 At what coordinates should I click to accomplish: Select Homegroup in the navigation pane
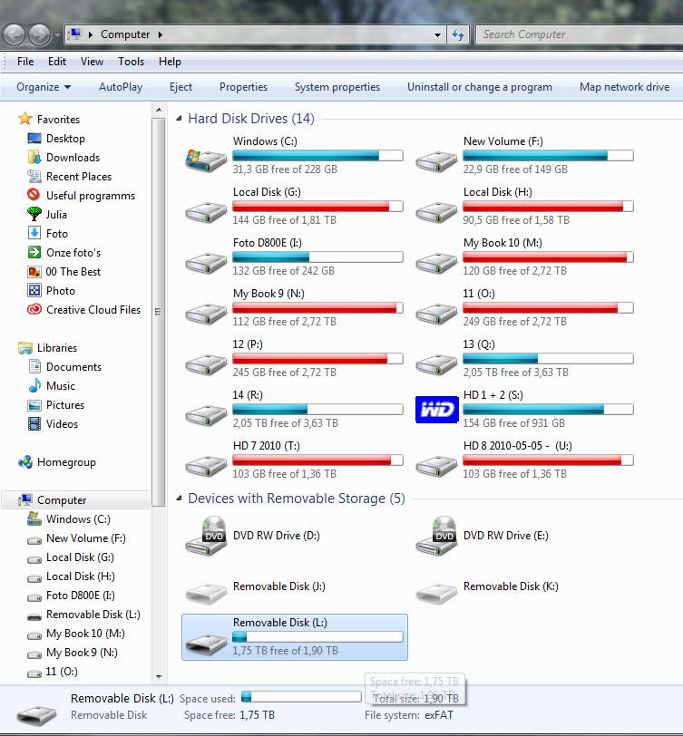pyautogui.click(x=57, y=462)
